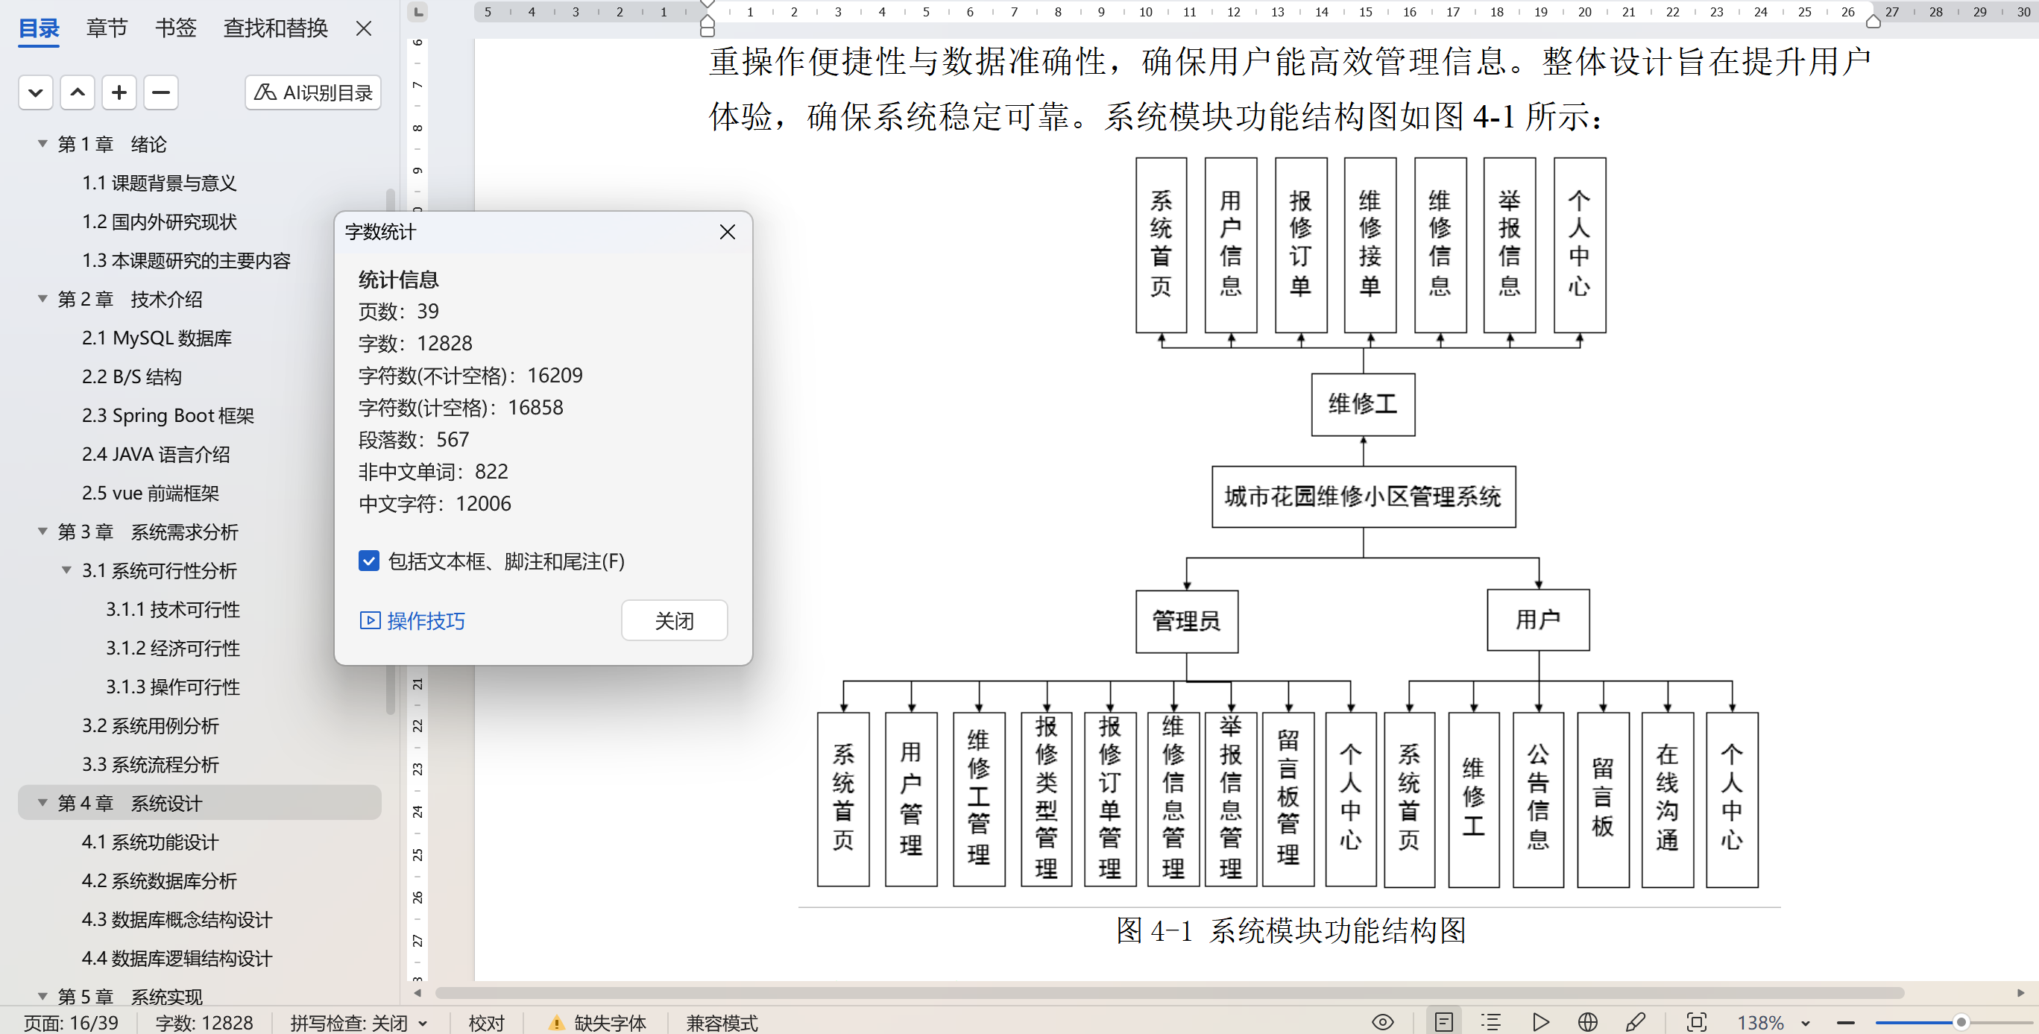
Task: Open zoom percentage dropdown arrow
Action: pyautogui.click(x=1806, y=1023)
